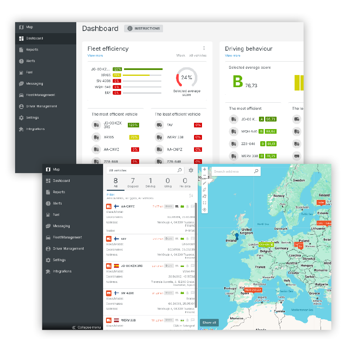Click the Filter link above the vehicle list
The height and width of the screenshot is (352, 352).
[x=111, y=194]
